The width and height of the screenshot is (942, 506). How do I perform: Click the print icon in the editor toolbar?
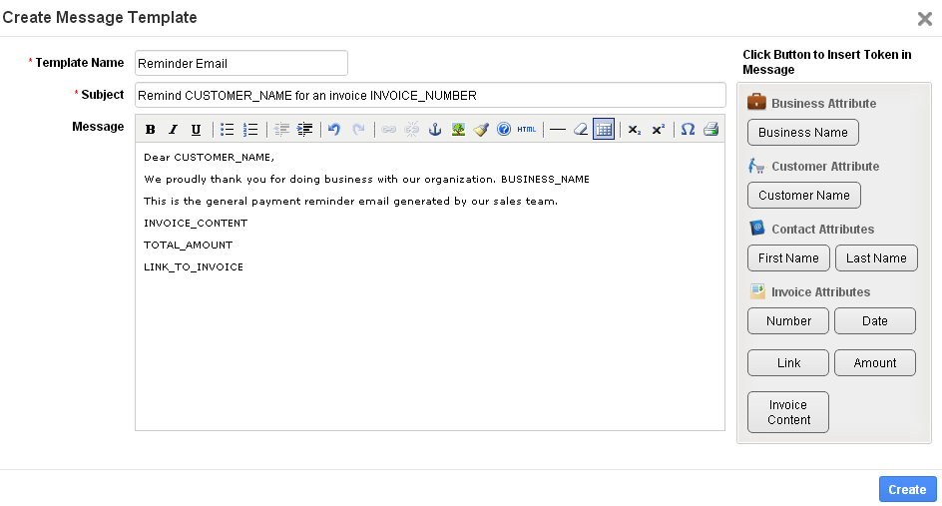(x=711, y=129)
